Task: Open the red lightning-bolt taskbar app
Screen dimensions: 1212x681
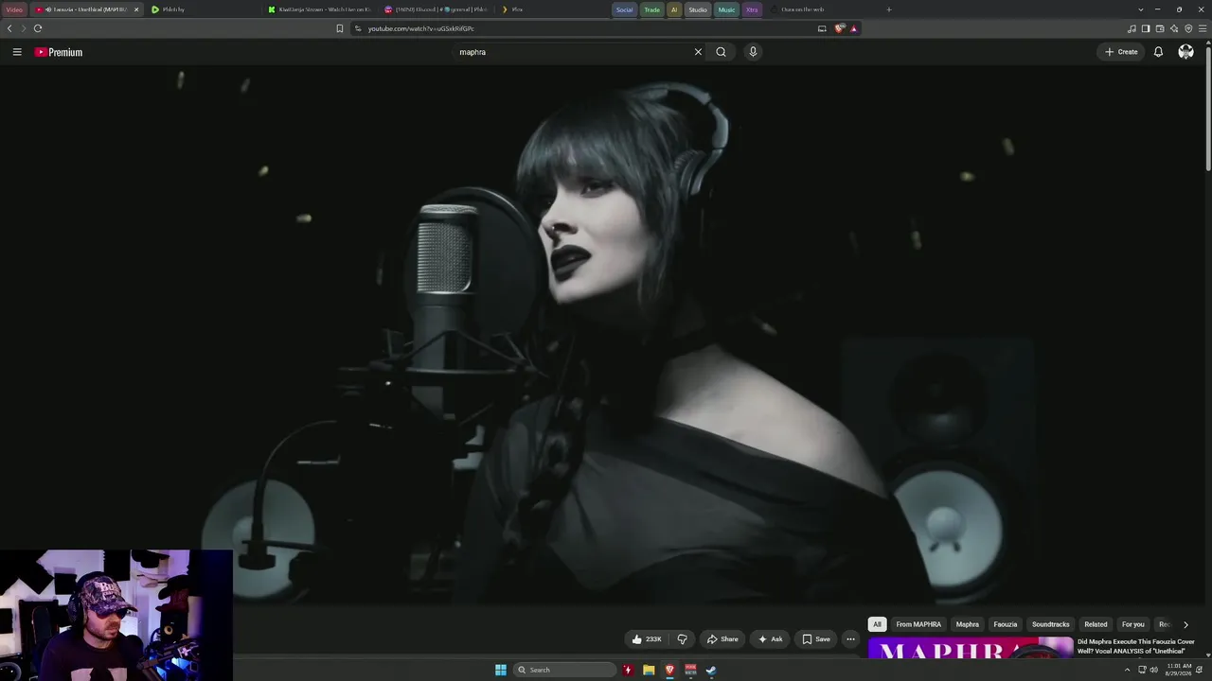Action: pyautogui.click(x=627, y=670)
